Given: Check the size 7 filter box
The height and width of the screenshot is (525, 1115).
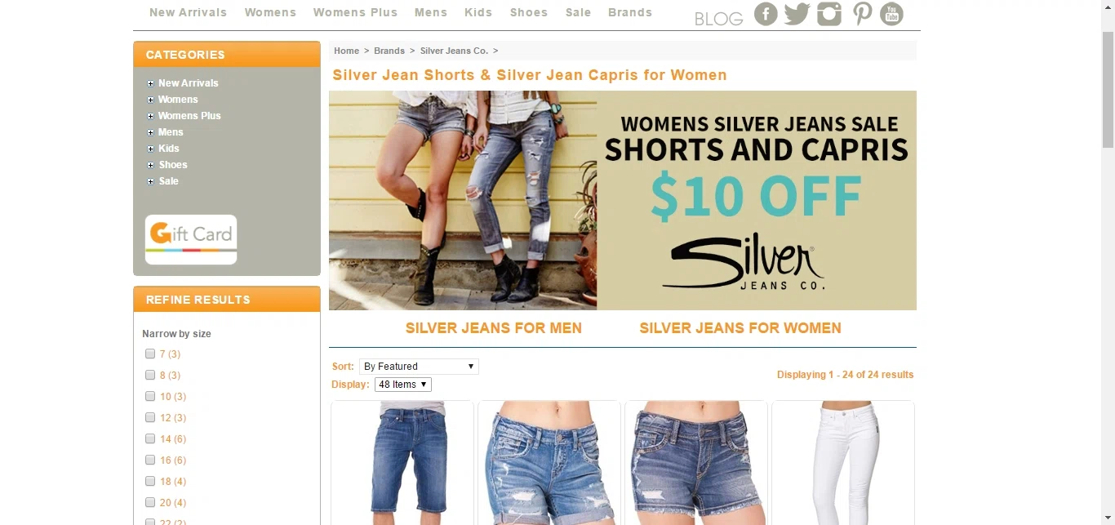Looking at the screenshot, I should (150, 354).
